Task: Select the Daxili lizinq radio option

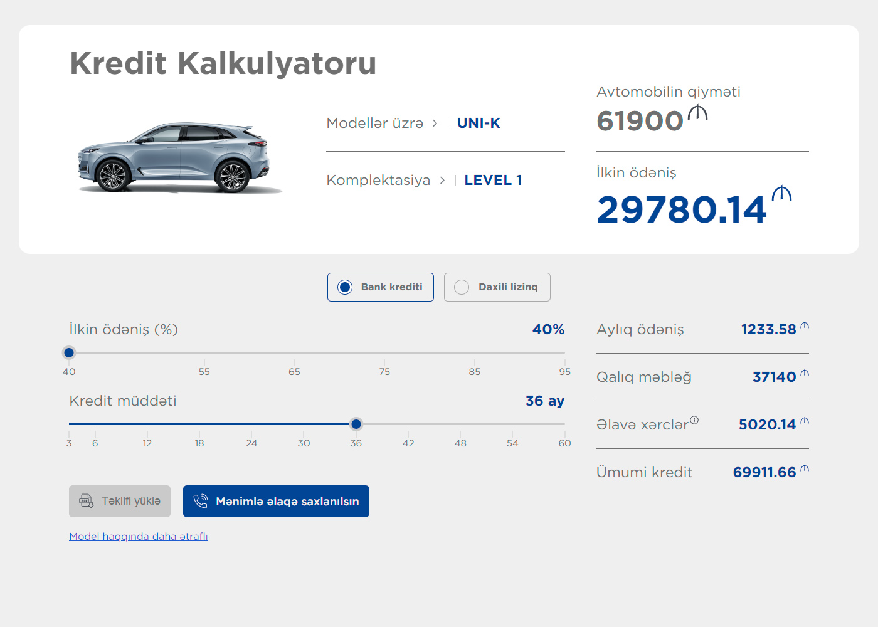Action: coord(462,287)
